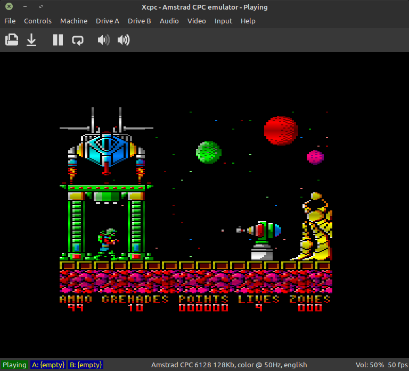Click the Vol: 50% status text

370,365
